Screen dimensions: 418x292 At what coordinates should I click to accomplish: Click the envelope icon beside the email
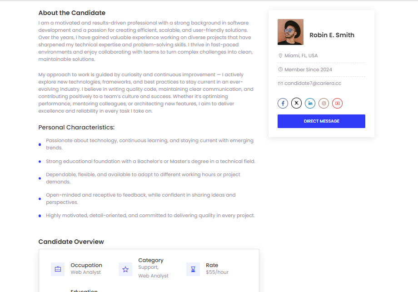(x=280, y=84)
